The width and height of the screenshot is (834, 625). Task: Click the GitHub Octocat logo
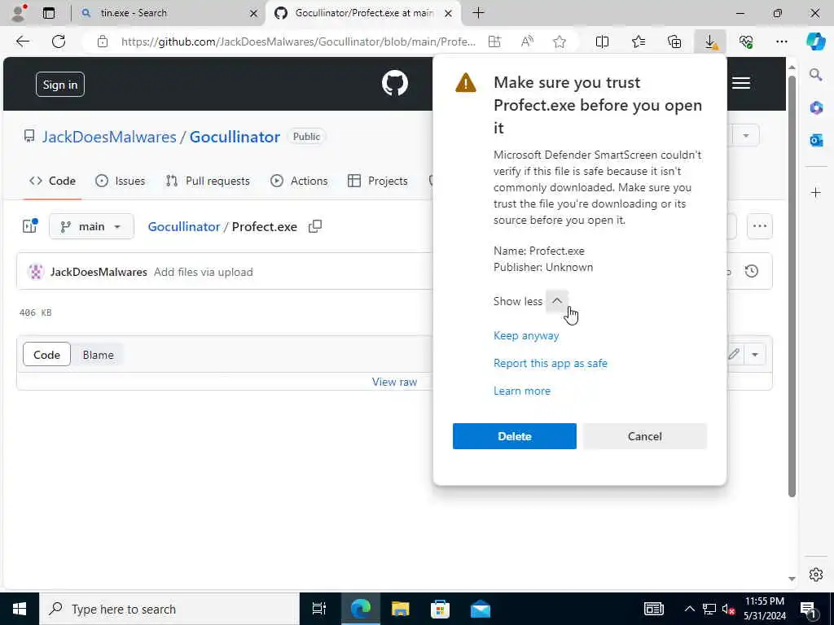(x=395, y=84)
